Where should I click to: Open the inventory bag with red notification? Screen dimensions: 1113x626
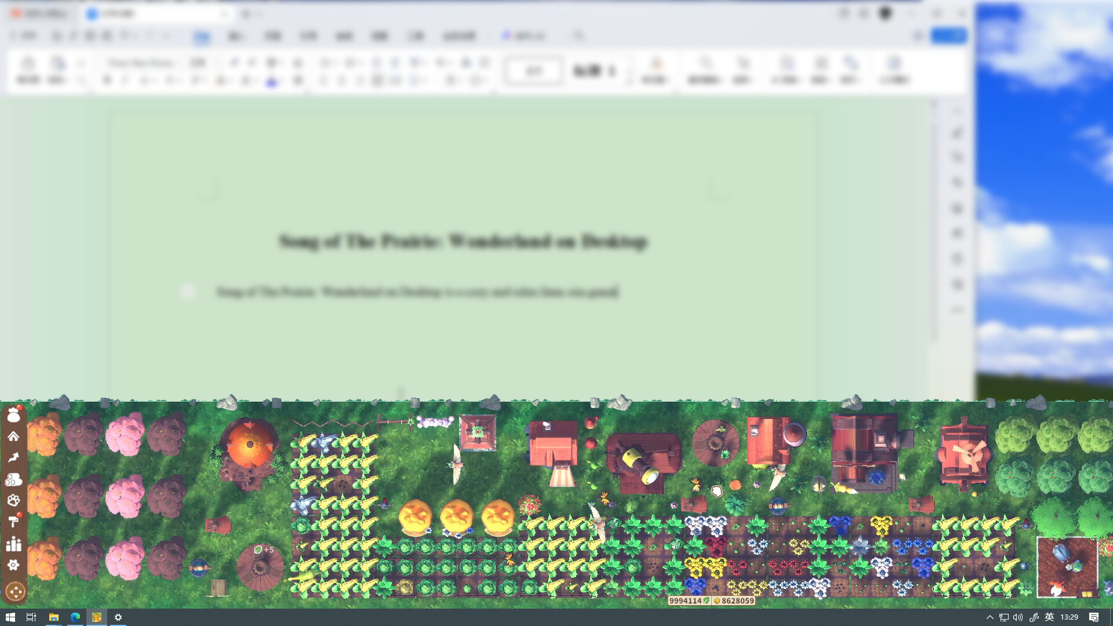click(x=14, y=414)
